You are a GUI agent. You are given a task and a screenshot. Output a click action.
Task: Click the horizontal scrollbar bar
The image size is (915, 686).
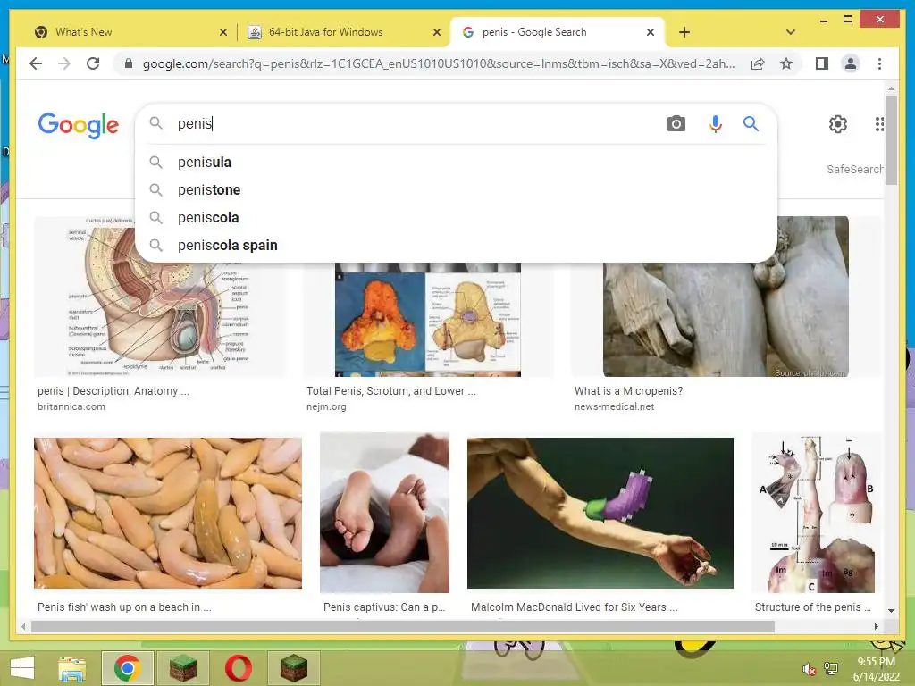coord(403,626)
